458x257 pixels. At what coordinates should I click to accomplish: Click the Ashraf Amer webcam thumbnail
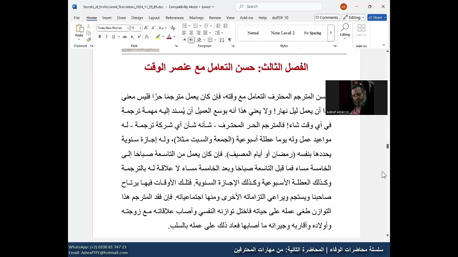(356, 97)
